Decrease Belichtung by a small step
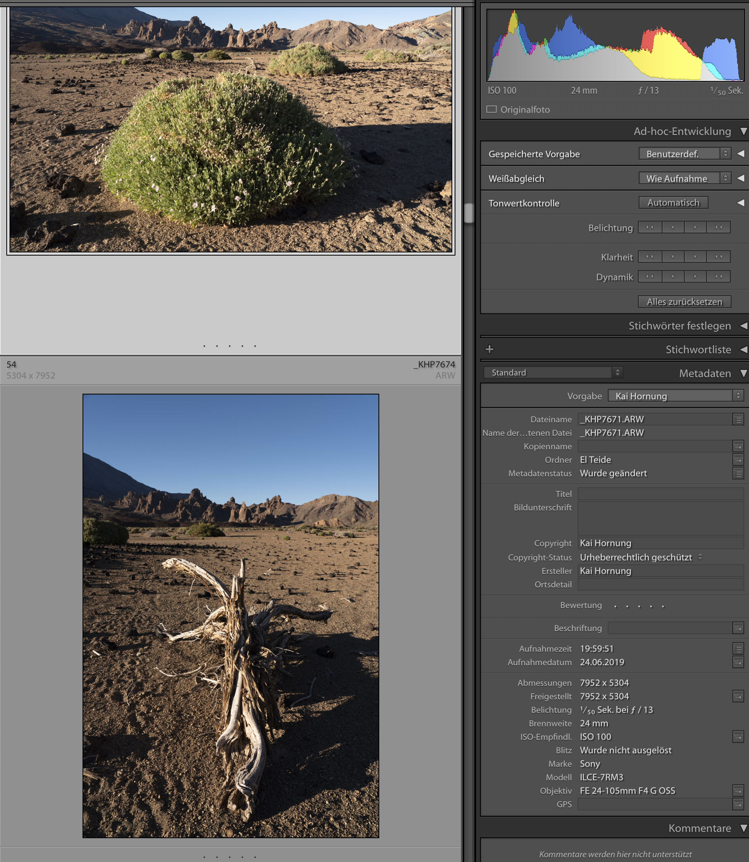Image resolution: width=749 pixels, height=862 pixels. pyautogui.click(x=673, y=227)
